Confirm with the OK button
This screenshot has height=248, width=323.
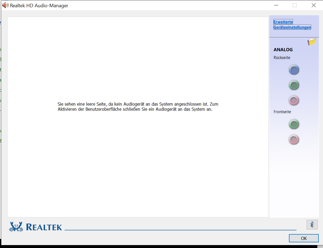(x=304, y=238)
